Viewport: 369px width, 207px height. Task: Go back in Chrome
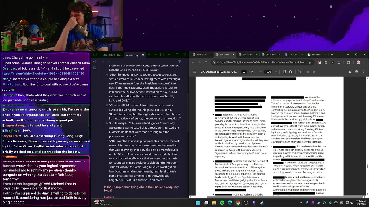(193, 62)
